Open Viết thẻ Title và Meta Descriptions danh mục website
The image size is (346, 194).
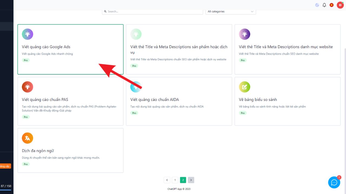pos(286,47)
